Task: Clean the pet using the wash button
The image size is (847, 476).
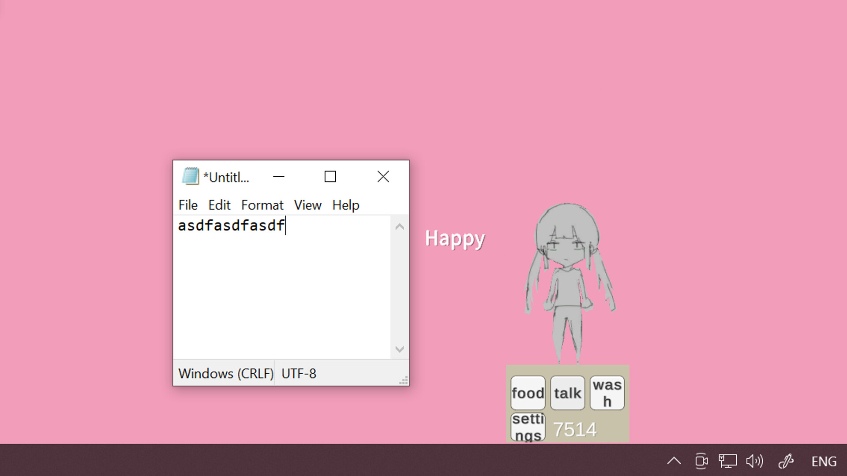Action: click(x=607, y=393)
